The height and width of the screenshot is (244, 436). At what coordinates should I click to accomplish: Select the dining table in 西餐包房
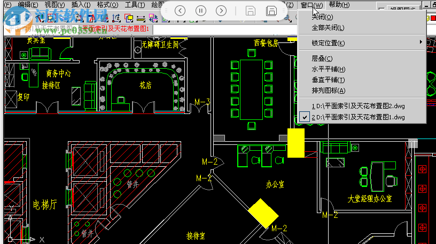251,90
